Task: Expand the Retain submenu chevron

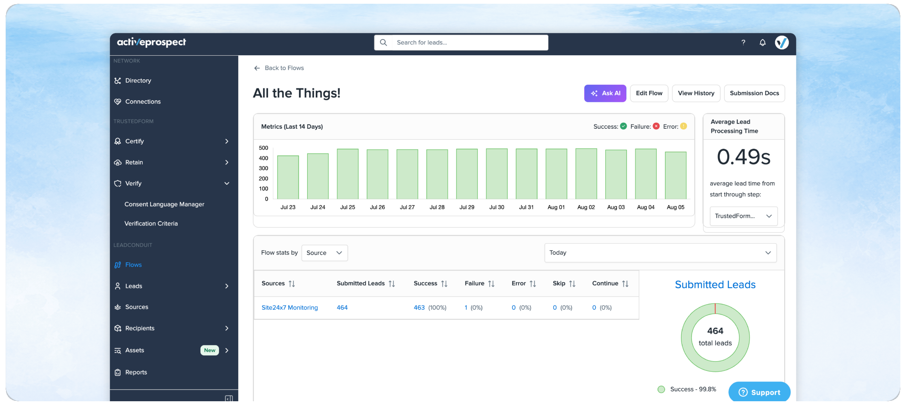Action: pos(227,162)
